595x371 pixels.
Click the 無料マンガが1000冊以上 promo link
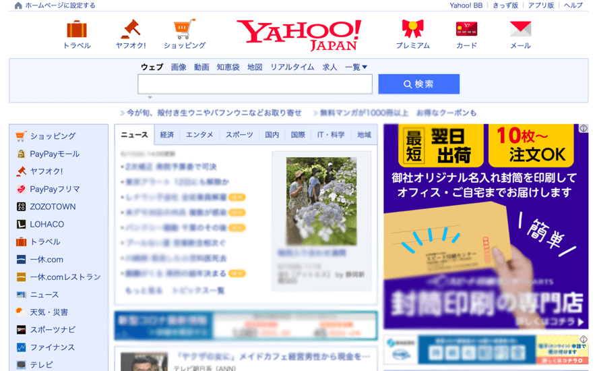pos(364,113)
